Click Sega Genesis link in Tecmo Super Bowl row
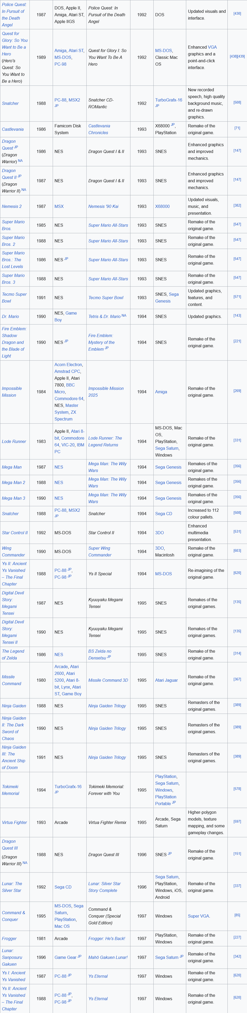The image size is (247, 1013). (x=167, y=298)
